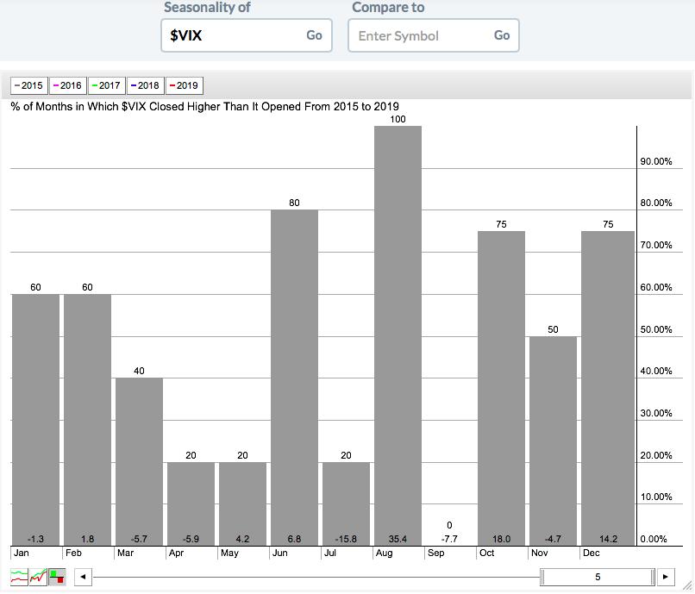Click the years slider thumb showing 5

pyautogui.click(x=598, y=577)
